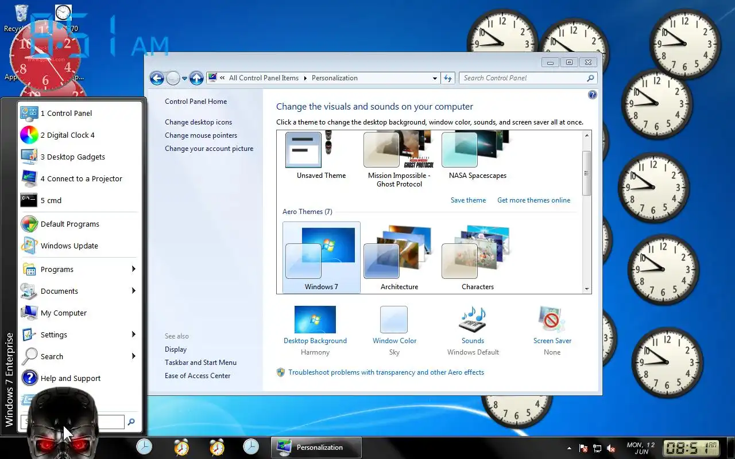This screenshot has width=735, height=459.
Task: Open Change mouse pointers link
Action: coord(201,135)
